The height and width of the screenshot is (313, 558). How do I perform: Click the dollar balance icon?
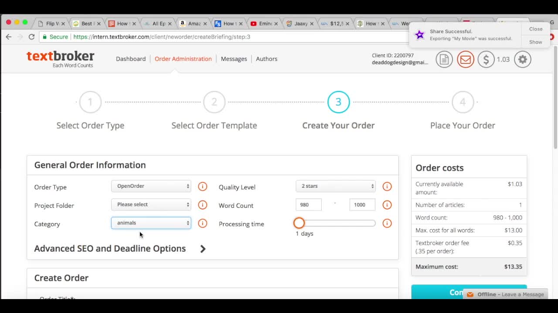(x=486, y=59)
